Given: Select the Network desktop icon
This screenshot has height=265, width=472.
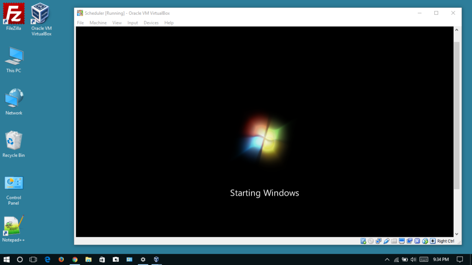Looking at the screenshot, I should click(x=13, y=102).
